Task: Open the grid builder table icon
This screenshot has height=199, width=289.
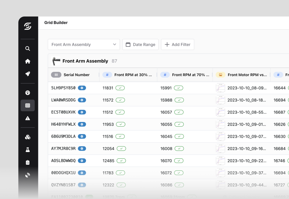Action: (28, 105)
